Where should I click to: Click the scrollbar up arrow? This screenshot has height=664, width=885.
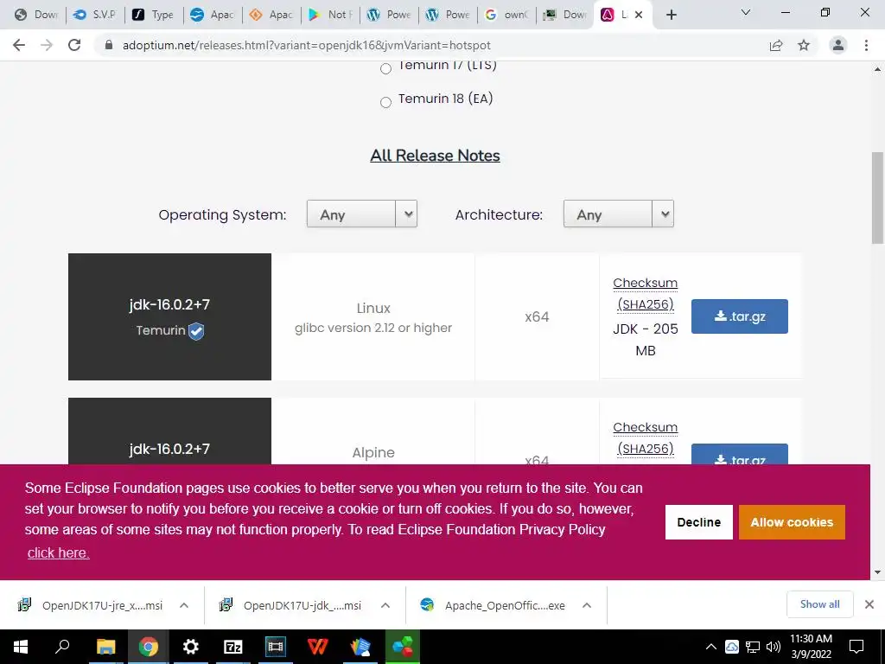(877, 69)
